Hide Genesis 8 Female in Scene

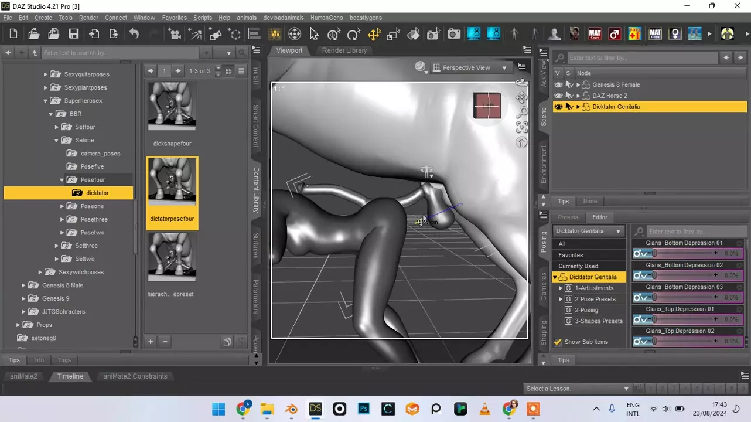pos(558,85)
